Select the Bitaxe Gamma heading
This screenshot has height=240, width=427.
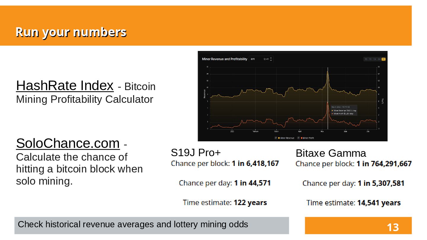click(x=331, y=153)
